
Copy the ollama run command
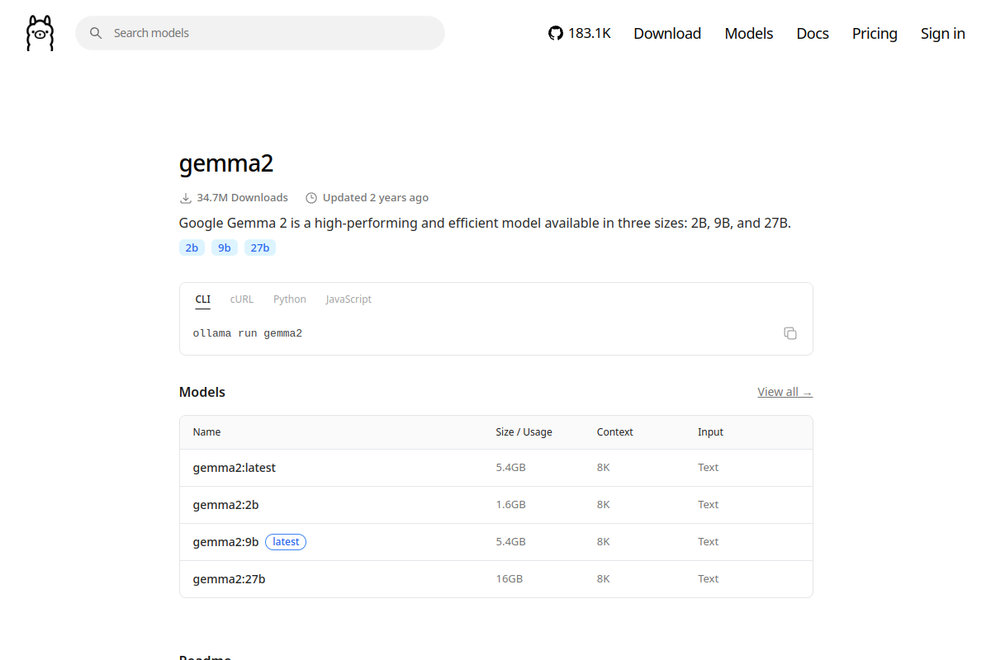790,333
